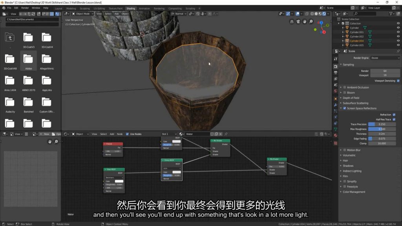Open the Normal transform orientation dropdown
Image resolution: width=402 pixels, height=226 pixels.
coord(179,14)
